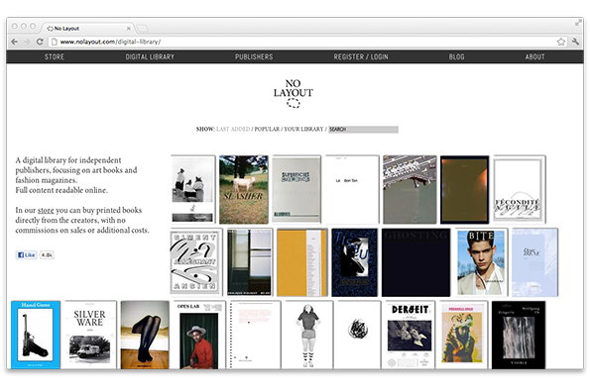Follow the 'store' link in description

46,210
